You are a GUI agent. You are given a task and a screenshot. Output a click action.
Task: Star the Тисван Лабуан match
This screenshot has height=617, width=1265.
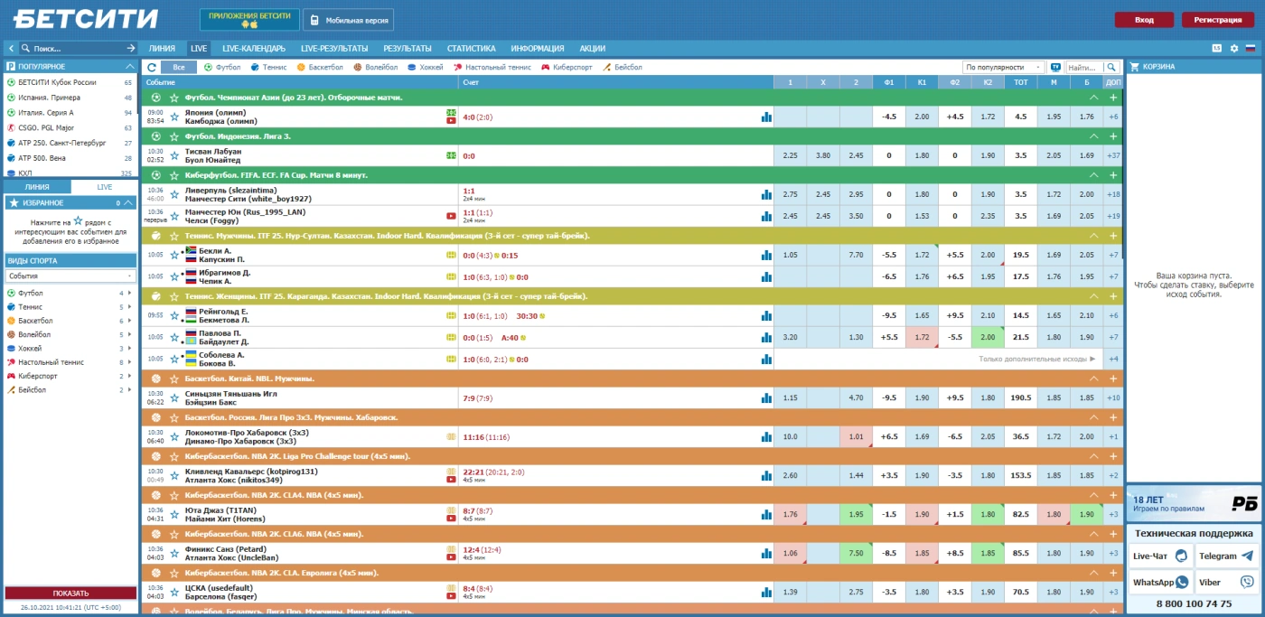pyautogui.click(x=174, y=155)
